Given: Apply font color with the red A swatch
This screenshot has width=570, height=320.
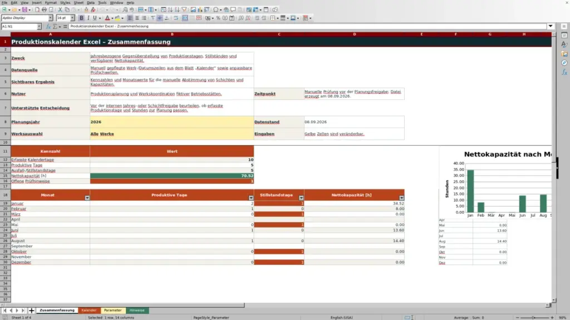Looking at the screenshot, I should 107,18.
